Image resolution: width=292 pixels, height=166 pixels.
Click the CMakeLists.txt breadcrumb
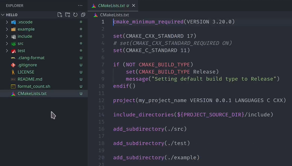pyautogui.click(x=114, y=15)
